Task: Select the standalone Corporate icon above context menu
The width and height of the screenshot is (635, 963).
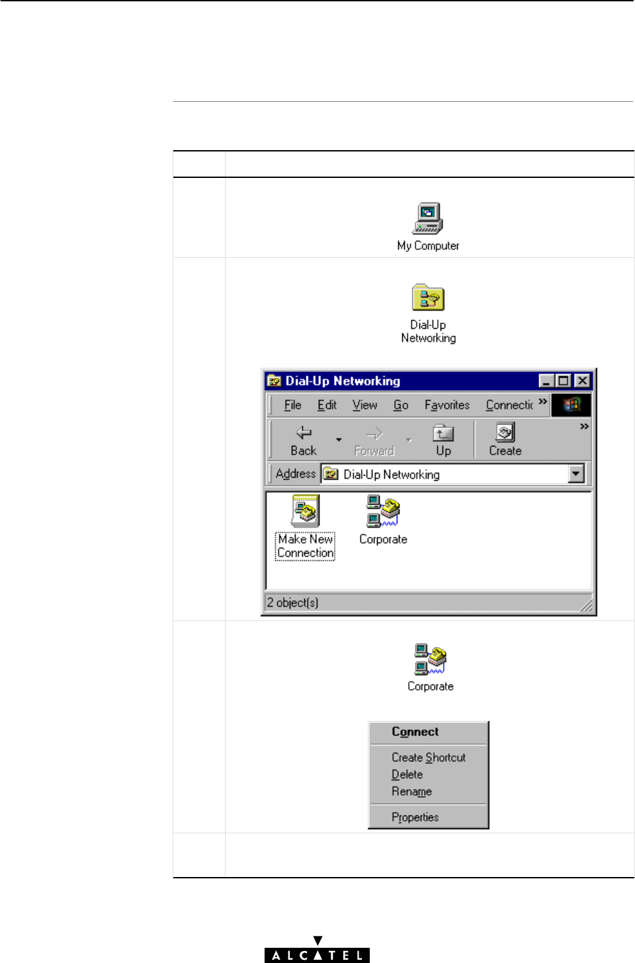Action: click(x=431, y=667)
